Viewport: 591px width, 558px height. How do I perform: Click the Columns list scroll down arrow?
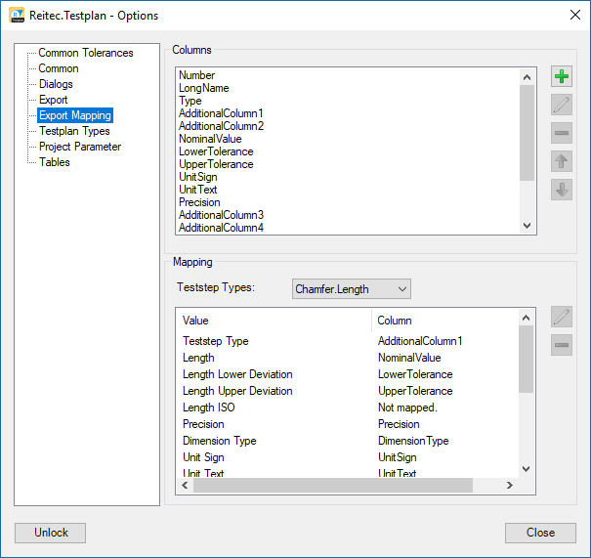click(528, 226)
